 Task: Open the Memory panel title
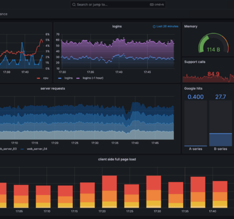tap(191, 26)
